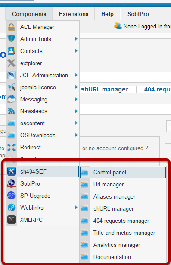Click the ACL Manager padlock icon
Image resolution: width=171 pixels, height=265 pixels.
pyautogui.click(x=11, y=27)
